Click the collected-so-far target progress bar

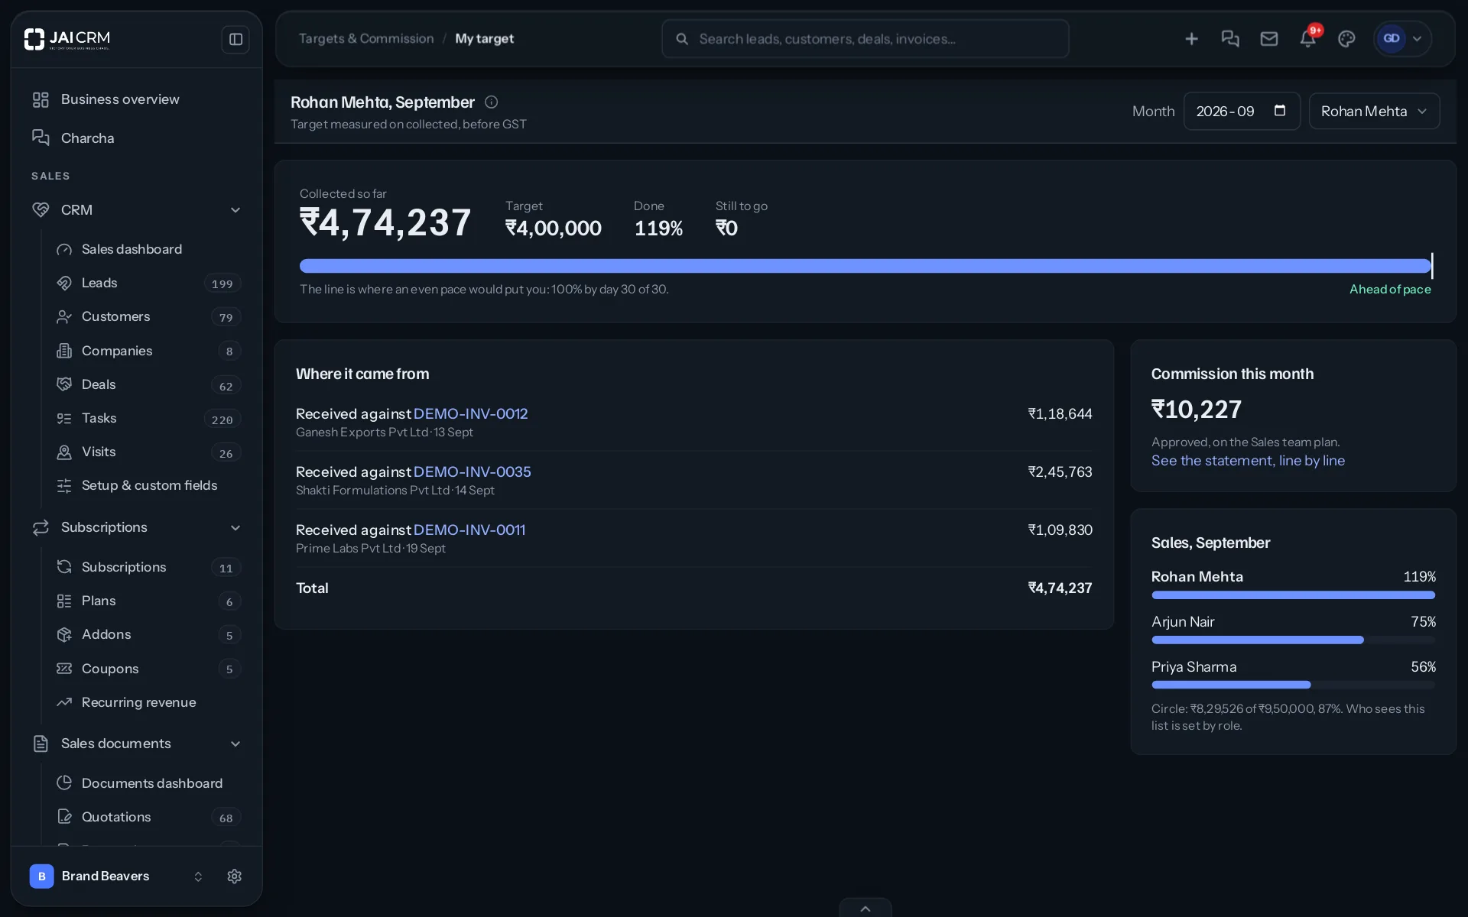click(x=866, y=266)
